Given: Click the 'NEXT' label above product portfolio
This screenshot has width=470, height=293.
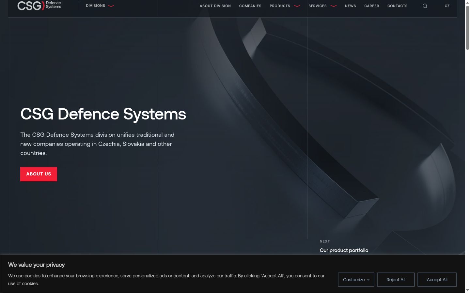Looking at the screenshot, I should pyautogui.click(x=325, y=241).
